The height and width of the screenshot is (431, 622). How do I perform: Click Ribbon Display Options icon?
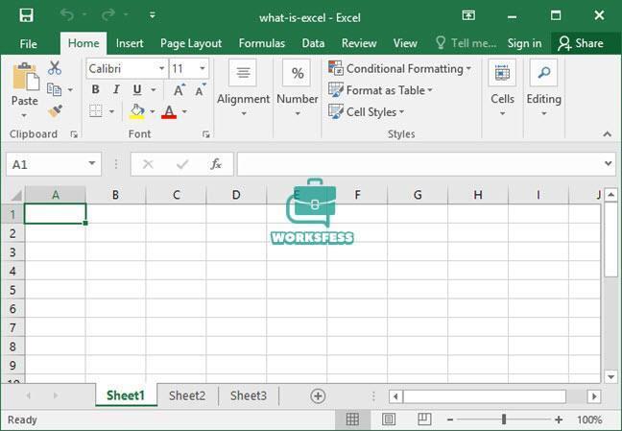click(468, 15)
